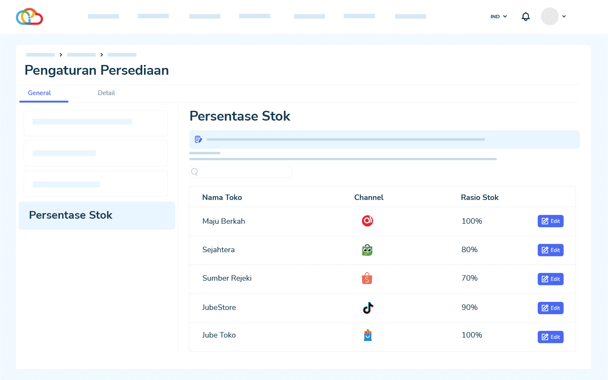Switch to the Detail tab
The width and height of the screenshot is (608, 380).
point(106,93)
